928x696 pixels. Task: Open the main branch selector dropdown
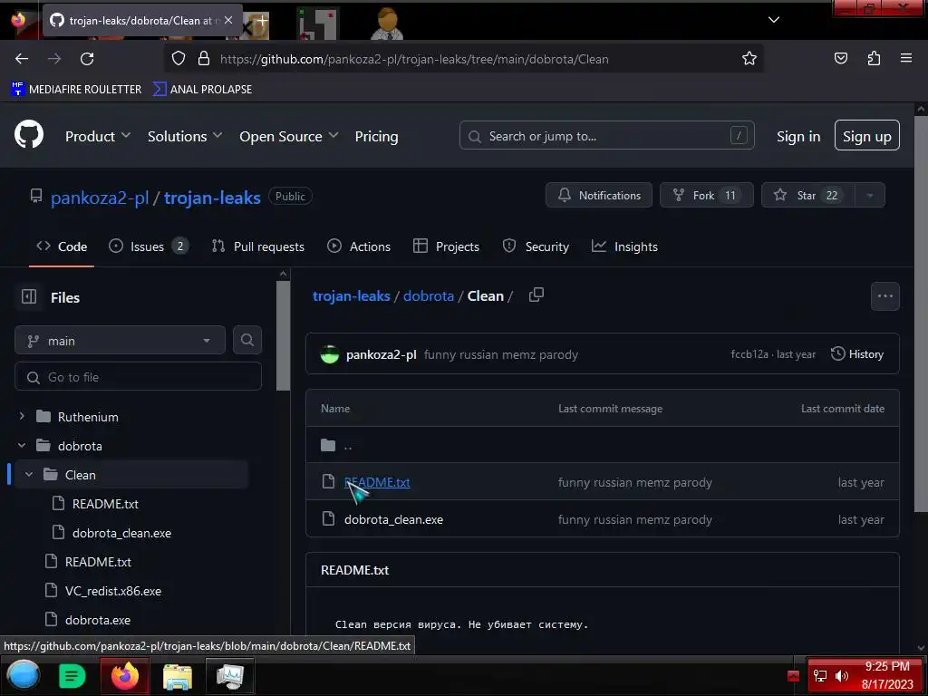[x=121, y=341]
